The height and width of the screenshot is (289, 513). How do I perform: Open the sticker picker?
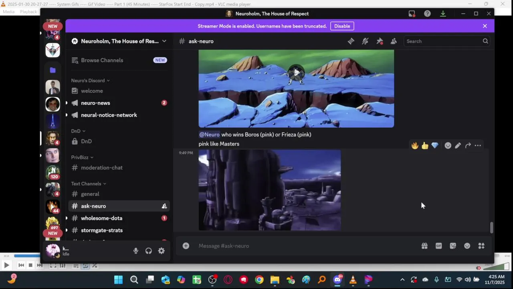pyautogui.click(x=453, y=246)
